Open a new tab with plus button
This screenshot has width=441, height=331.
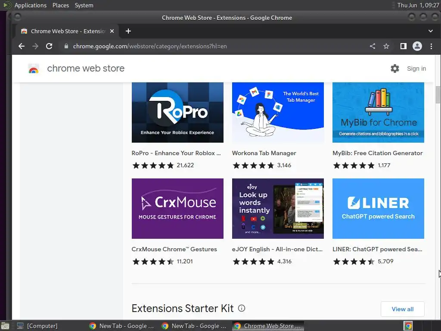click(128, 31)
